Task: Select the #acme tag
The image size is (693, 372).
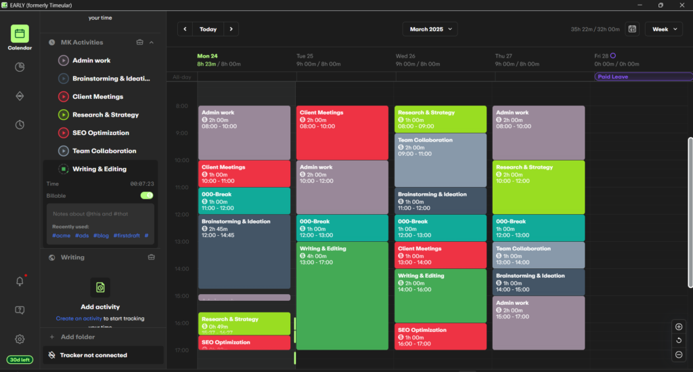Action: point(62,236)
